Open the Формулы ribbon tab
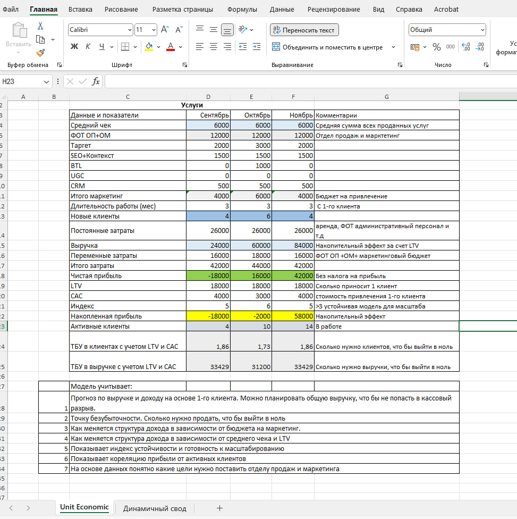 coord(242,9)
